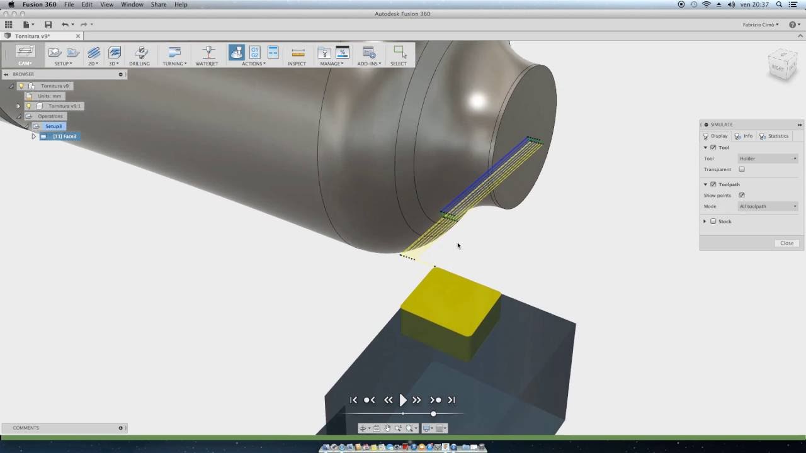Open the Edit menu

tap(87, 4)
